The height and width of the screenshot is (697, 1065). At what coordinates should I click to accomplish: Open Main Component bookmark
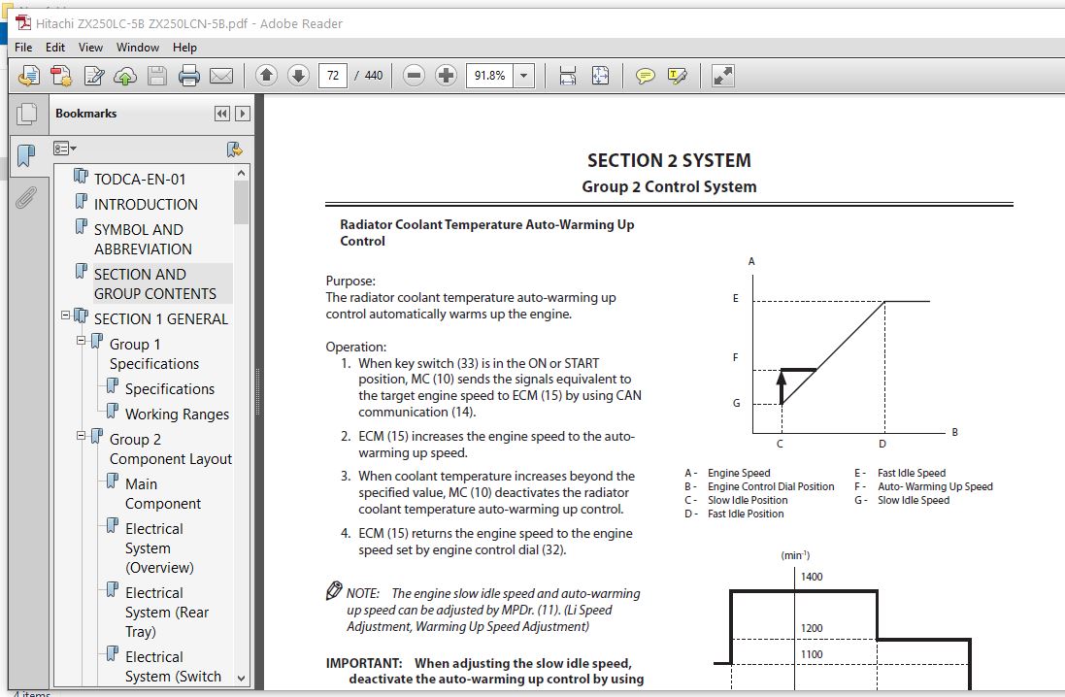[x=163, y=494]
